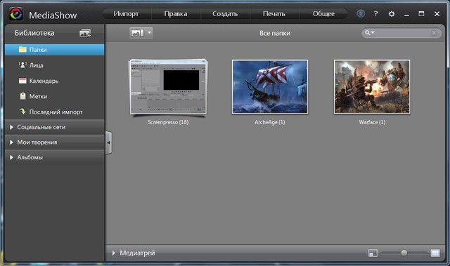
Task: Collapse the sidebar with the arrow handle
Action: point(109,142)
